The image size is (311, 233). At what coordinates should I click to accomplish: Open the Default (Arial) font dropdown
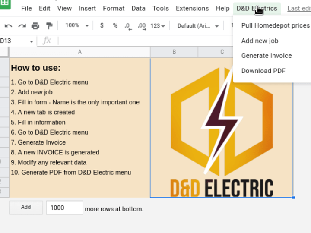click(x=198, y=26)
